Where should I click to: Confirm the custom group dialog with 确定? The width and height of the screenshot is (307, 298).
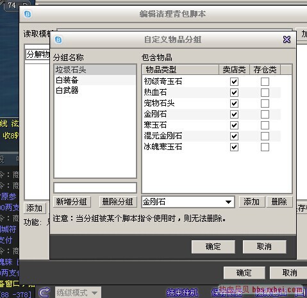click(213, 247)
